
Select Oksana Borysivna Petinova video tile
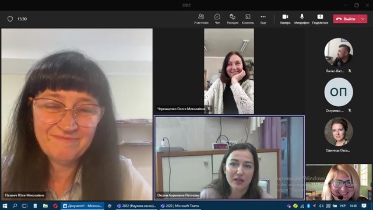tap(229, 157)
